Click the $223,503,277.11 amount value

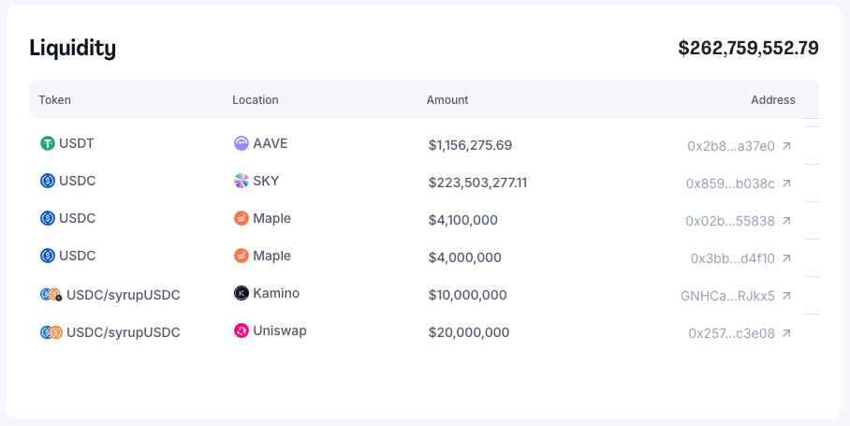coord(477,183)
